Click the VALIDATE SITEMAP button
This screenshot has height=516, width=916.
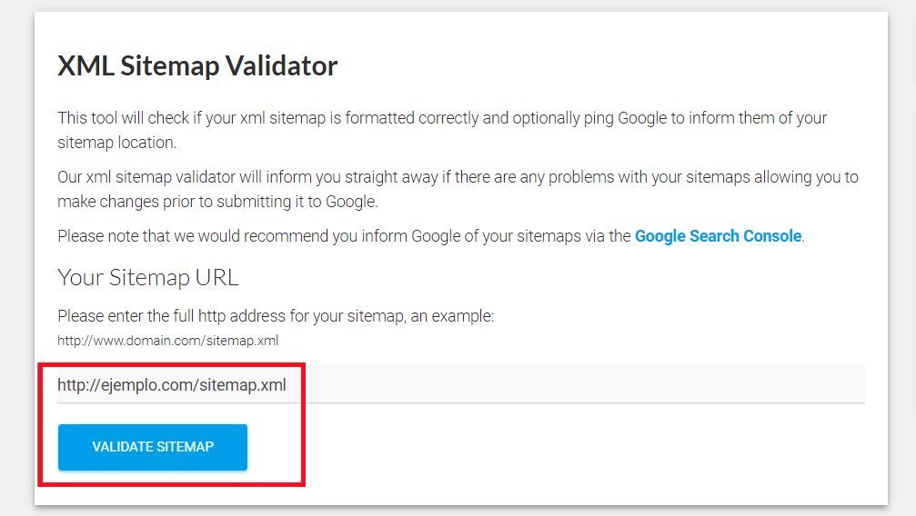[x=153, y=447]
